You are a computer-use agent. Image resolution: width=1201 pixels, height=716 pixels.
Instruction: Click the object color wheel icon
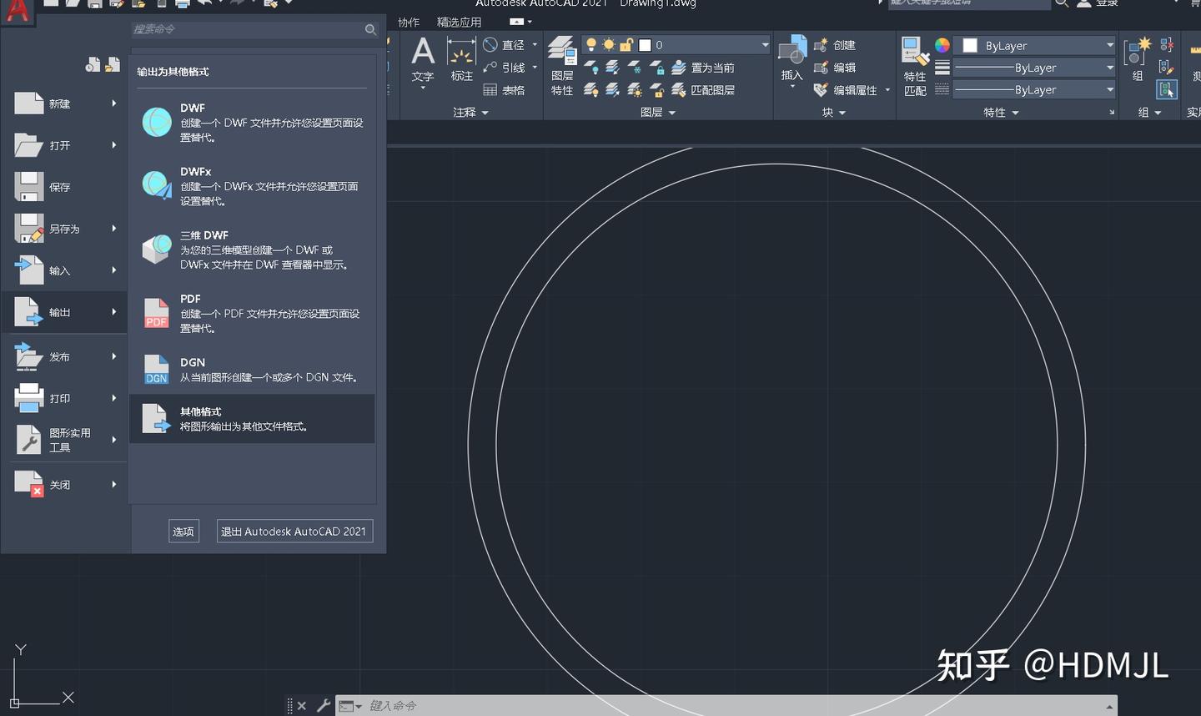pos(942,45)
